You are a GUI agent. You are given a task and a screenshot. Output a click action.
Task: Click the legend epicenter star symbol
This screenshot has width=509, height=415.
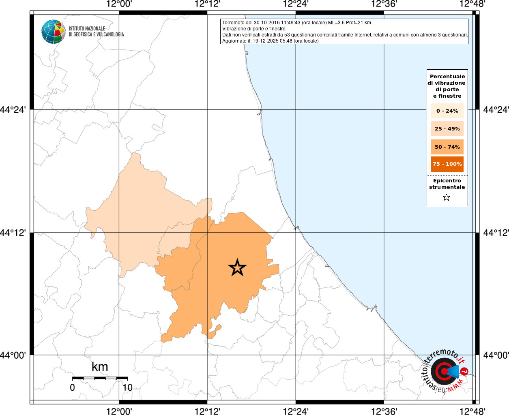(447, 198)
